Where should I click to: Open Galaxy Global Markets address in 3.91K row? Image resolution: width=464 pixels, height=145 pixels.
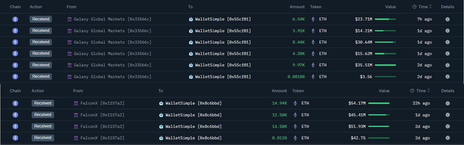[113, 30]
